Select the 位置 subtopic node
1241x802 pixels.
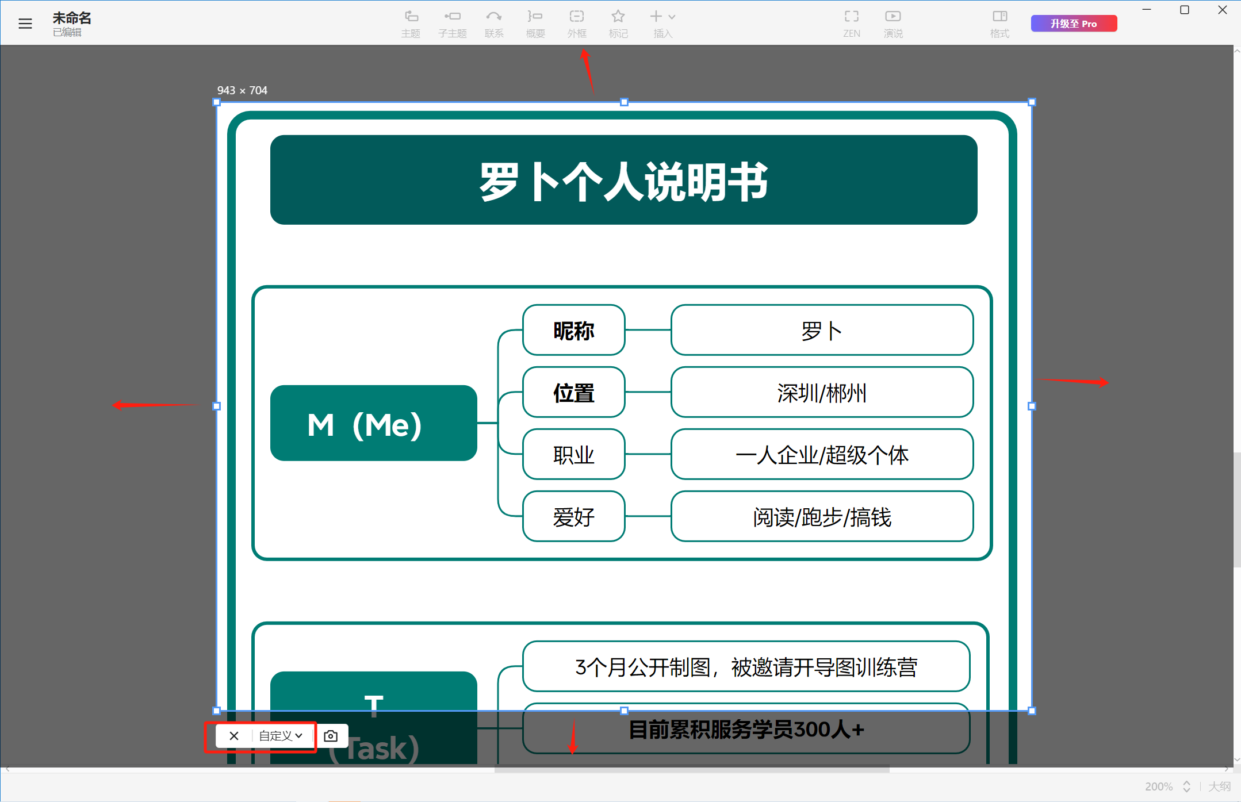click(573, 392)
